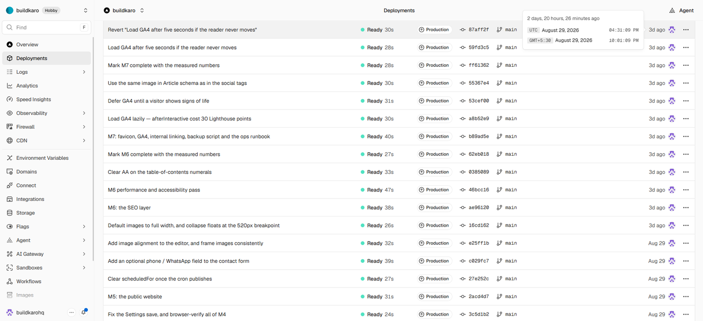Expand the CDN section
This screenshot has width=703, height=321.
[x=84, y=141]
